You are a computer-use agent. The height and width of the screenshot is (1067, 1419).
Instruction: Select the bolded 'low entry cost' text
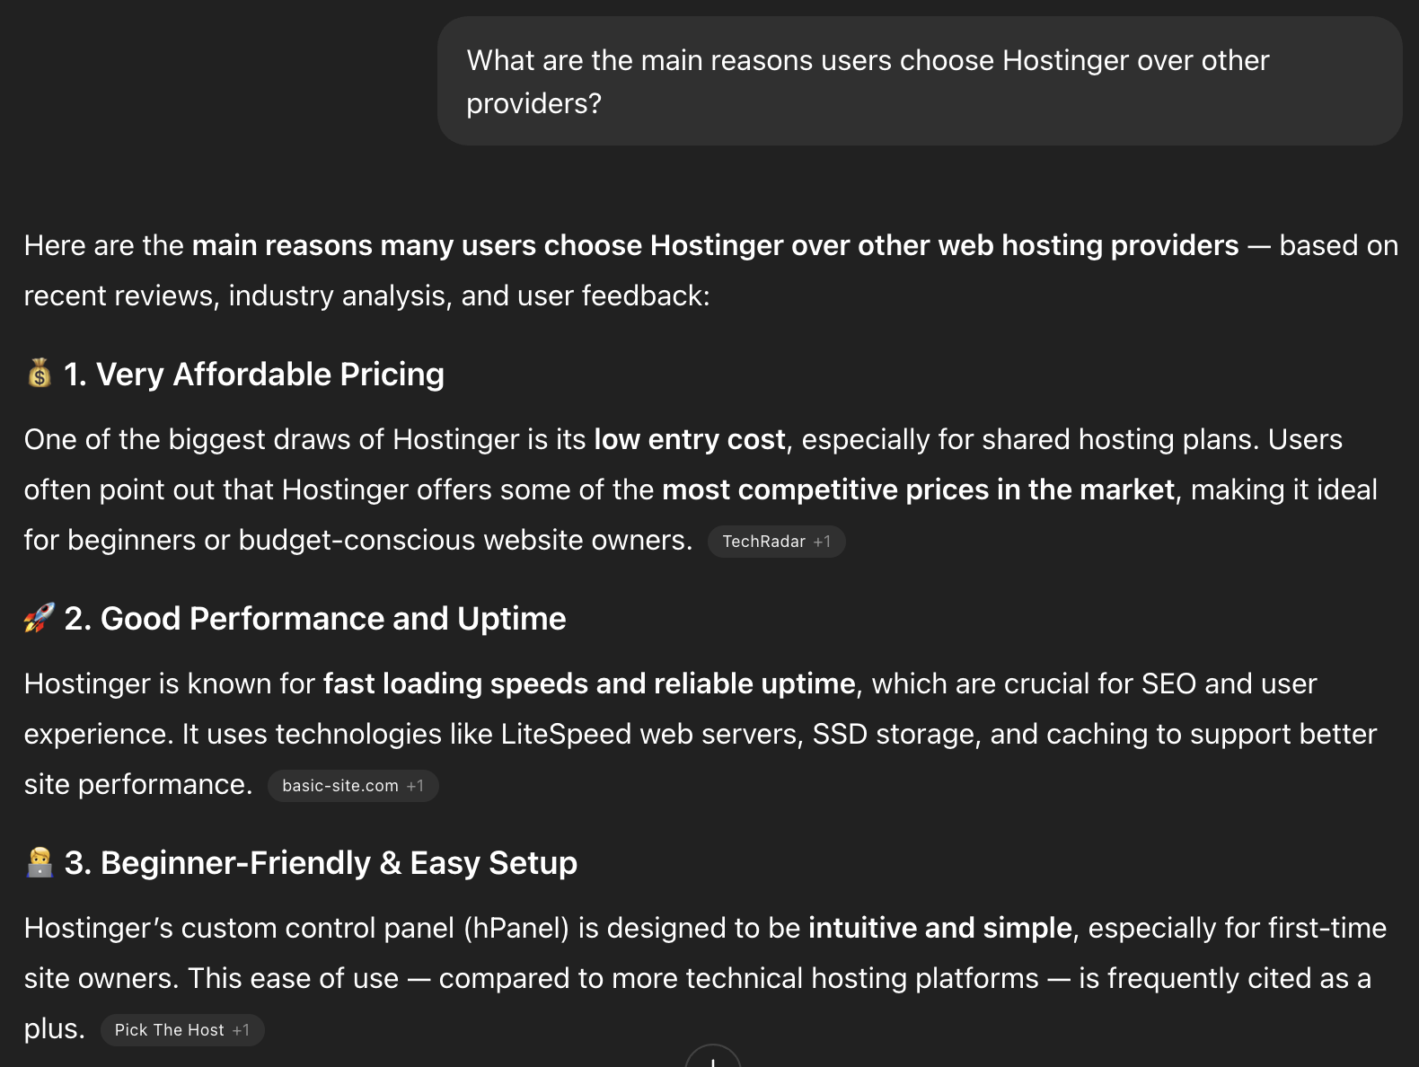[690, 440]
